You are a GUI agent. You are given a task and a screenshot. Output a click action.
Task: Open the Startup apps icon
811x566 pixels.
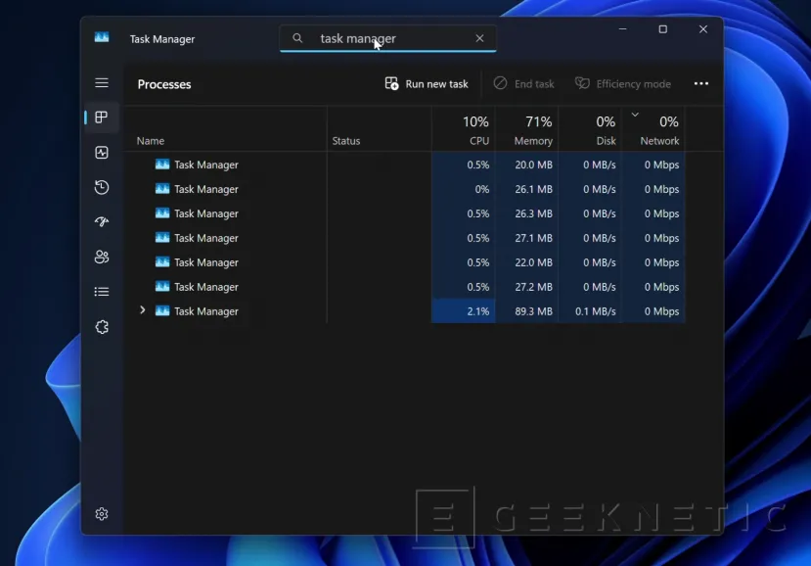[x=102, y=221]
